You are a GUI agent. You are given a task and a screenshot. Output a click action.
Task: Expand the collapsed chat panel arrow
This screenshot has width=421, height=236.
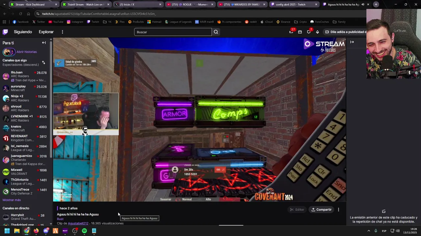[x=352, y=42]
